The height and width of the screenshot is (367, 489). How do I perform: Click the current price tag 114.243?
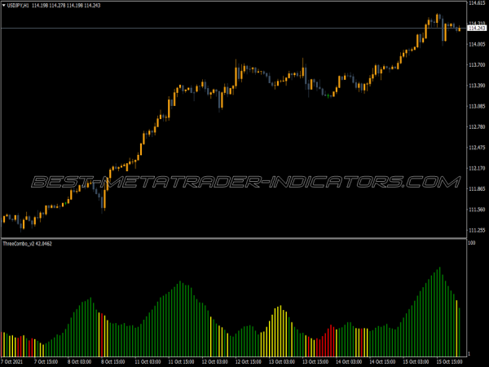[x=476, y=29]
